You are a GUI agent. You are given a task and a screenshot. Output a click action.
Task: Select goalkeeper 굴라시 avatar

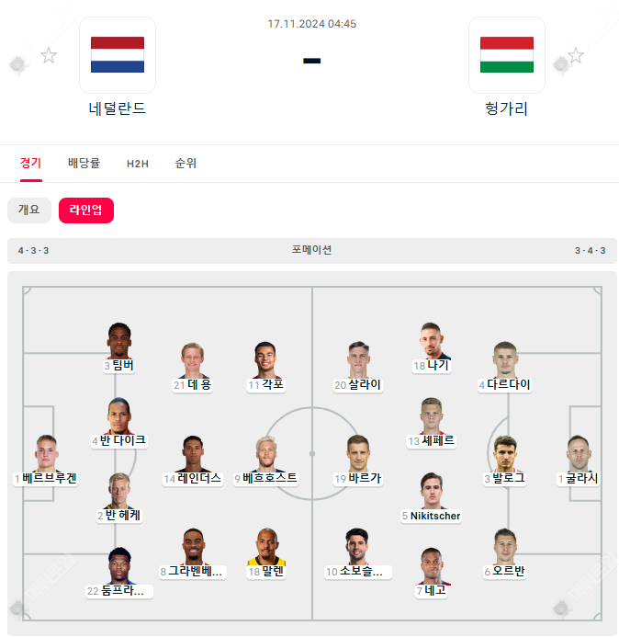(x=578, y=453)
